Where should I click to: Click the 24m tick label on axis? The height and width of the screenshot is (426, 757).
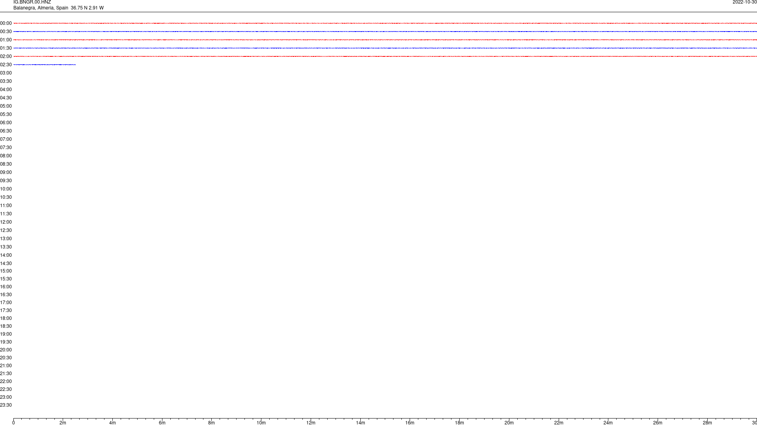tap(608, 423)
